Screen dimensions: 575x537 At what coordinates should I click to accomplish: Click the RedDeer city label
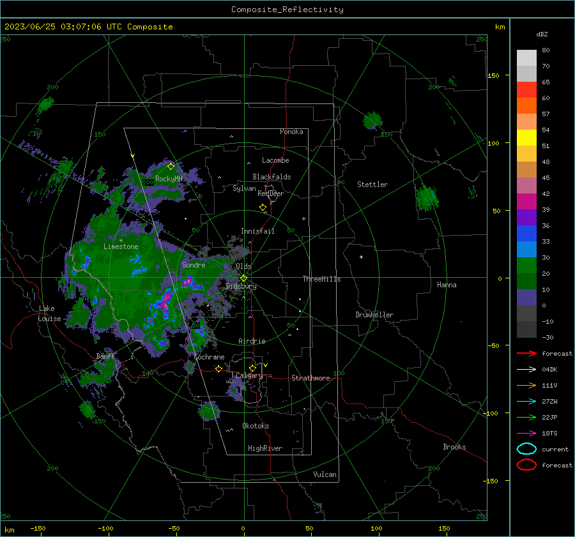click(x=271, y=193)
